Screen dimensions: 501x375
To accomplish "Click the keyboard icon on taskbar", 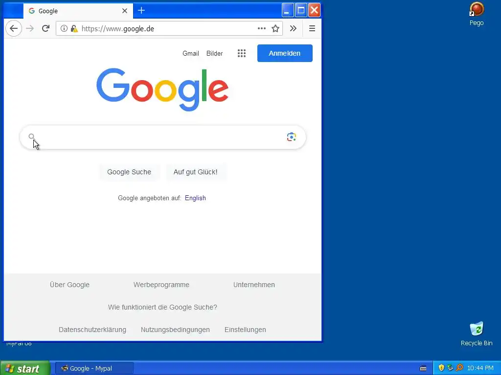I will (x=423, y=368).
